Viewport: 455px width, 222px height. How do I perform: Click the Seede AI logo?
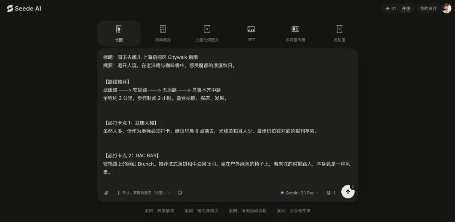pos(24,9)
